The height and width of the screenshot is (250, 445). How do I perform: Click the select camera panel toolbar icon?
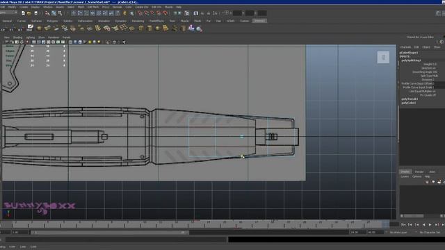[7, 42]
